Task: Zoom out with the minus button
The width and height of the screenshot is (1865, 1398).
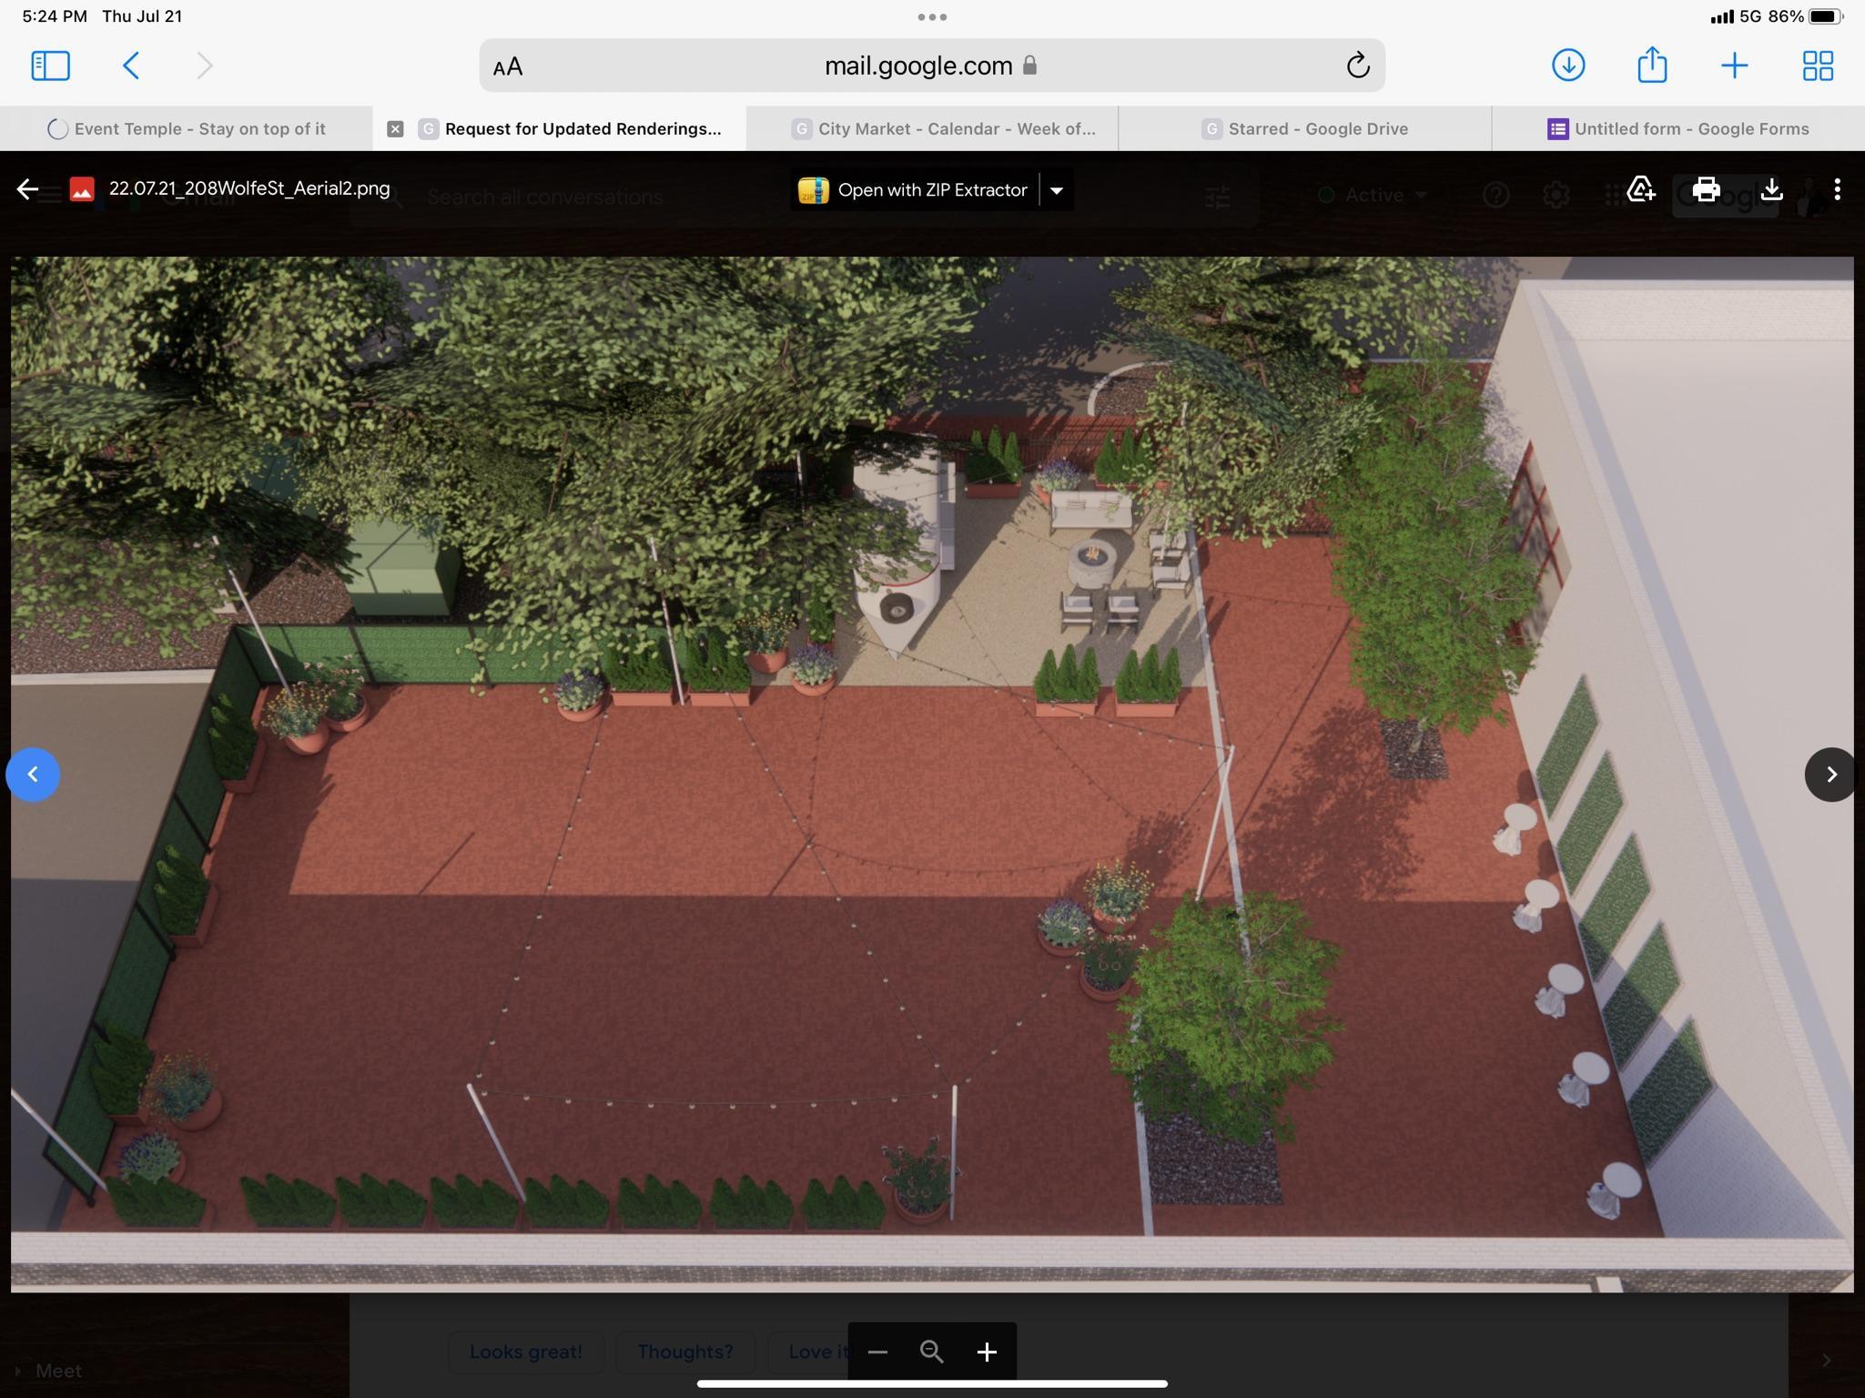Action: 877,1352
